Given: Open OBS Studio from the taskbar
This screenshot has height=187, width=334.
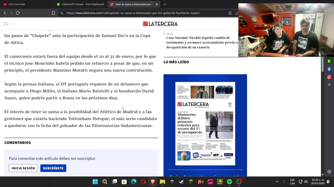Looking at the screenshot, I should click(239, 182).
